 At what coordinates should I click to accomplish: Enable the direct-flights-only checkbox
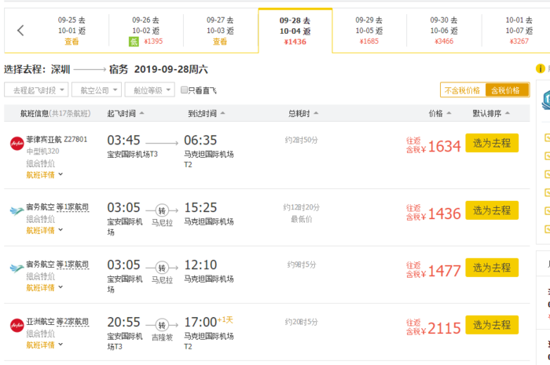(184, 90)
